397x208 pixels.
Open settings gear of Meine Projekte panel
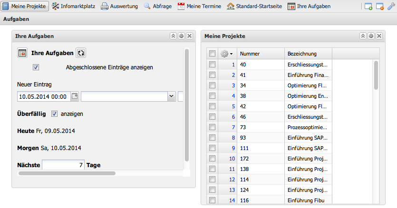[371, 36]
